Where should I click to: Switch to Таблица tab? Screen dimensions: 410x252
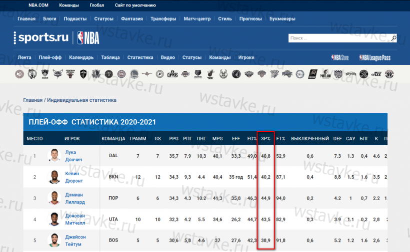pos(110,57)
